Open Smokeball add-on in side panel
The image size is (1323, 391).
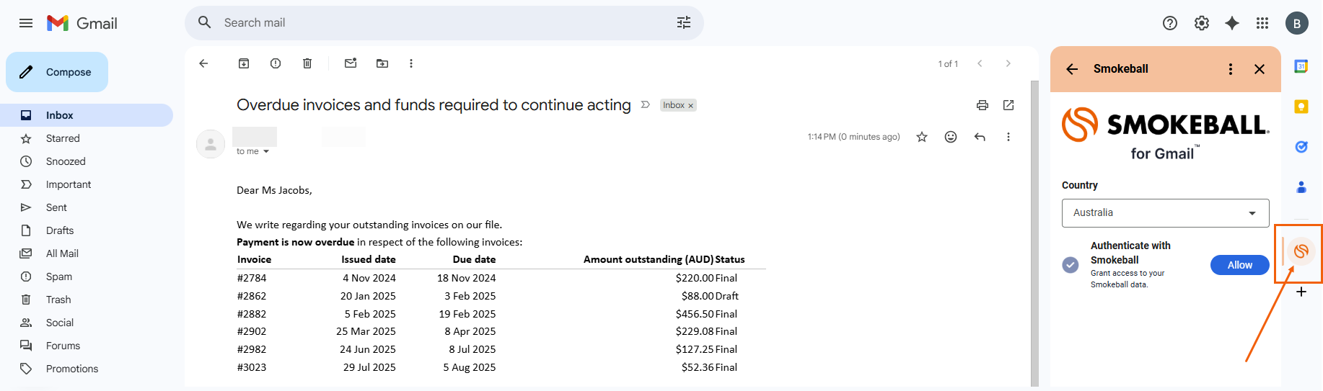1301,251
